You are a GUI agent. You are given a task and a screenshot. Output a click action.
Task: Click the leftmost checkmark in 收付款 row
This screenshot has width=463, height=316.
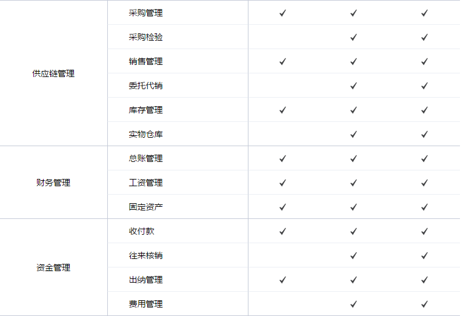(x=282, y=231)
